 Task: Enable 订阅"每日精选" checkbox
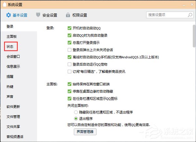point(69,72)
